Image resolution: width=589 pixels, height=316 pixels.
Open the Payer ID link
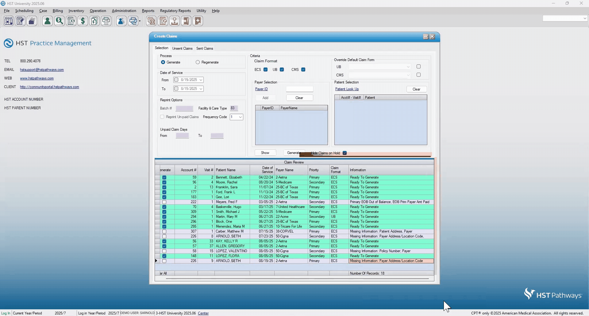coord(261,89)
